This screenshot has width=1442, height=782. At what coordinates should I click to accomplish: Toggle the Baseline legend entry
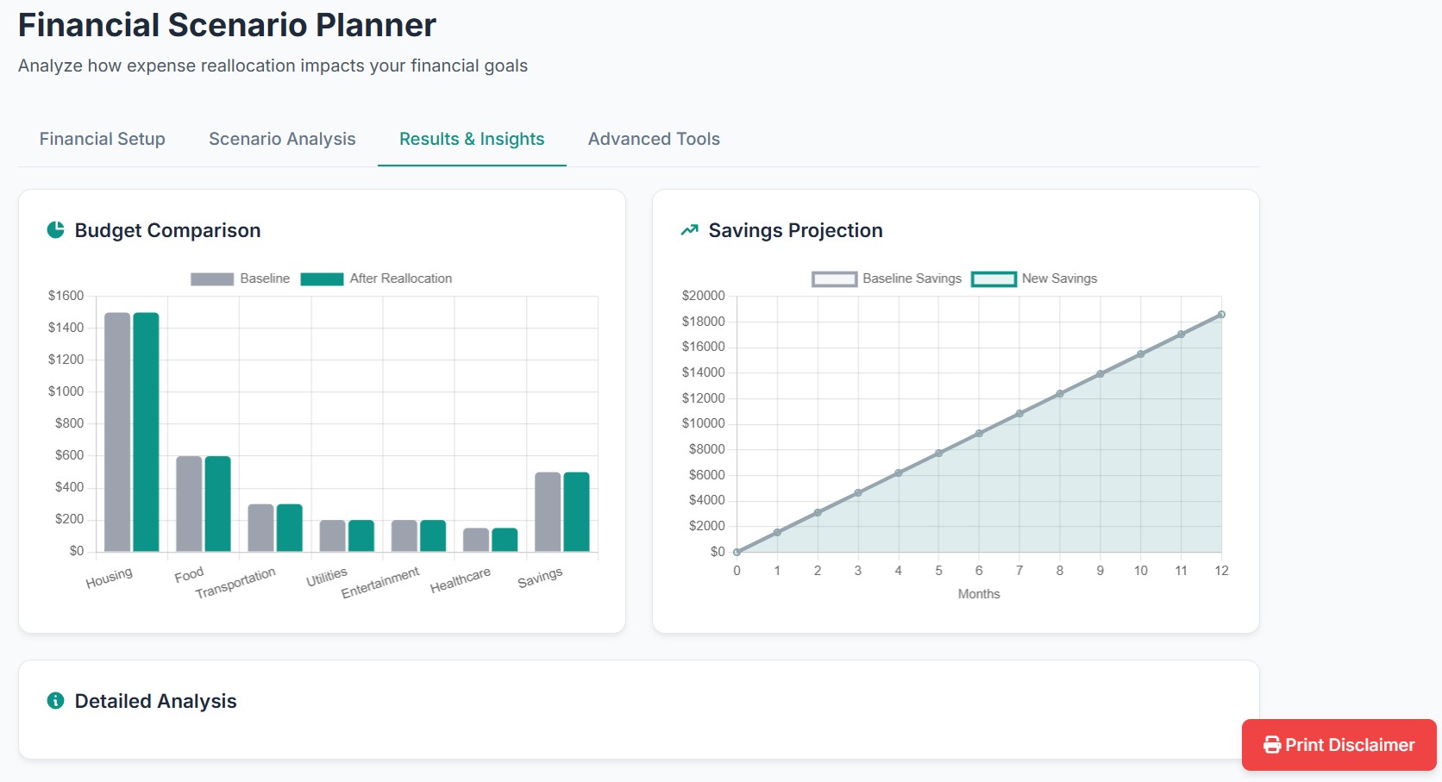point(264,278)
